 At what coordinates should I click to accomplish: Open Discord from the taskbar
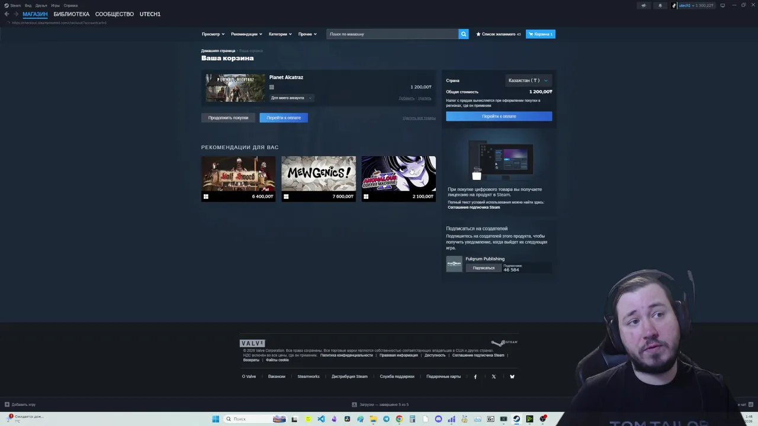point(438,419)
